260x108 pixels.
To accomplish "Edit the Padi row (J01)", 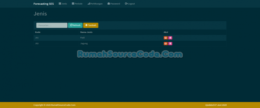I will [x=166, y=38].
